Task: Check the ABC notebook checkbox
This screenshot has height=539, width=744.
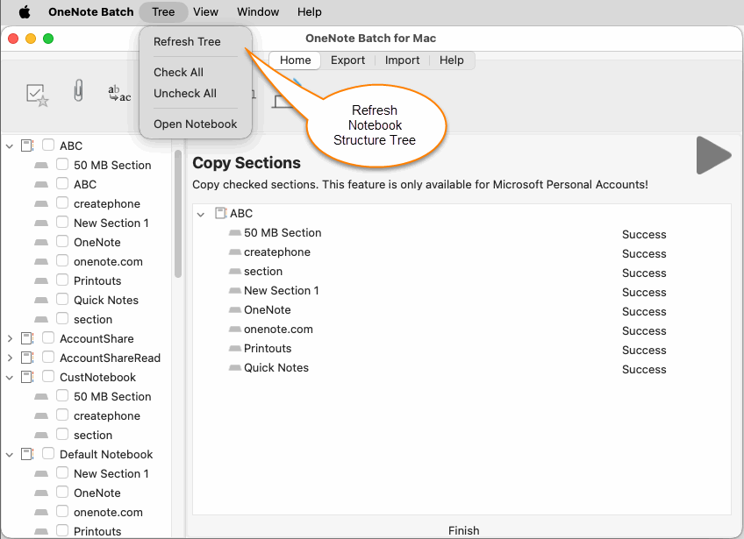Action: point(48,145)
